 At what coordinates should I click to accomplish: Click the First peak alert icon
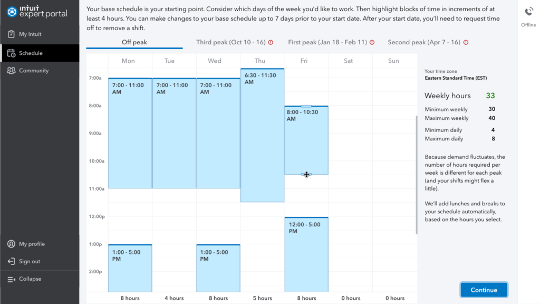(x=372, y=42)
